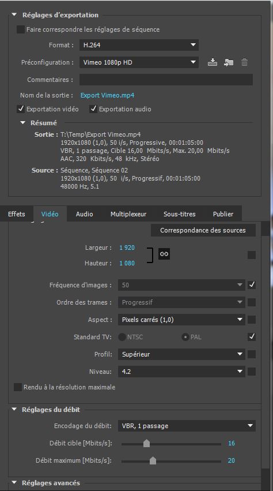This screenshot has width=273, height=491.
Task: Collapse the Réglages d'exportation section
Action: point(14,15)
